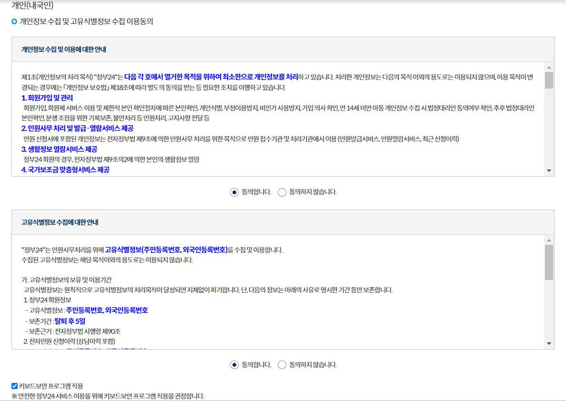Viewport: 566px width, 401px height.
Task: Select 동의합니다 under 개인정보 수집 및 이용 안내
Action: [x=234, y=192]
